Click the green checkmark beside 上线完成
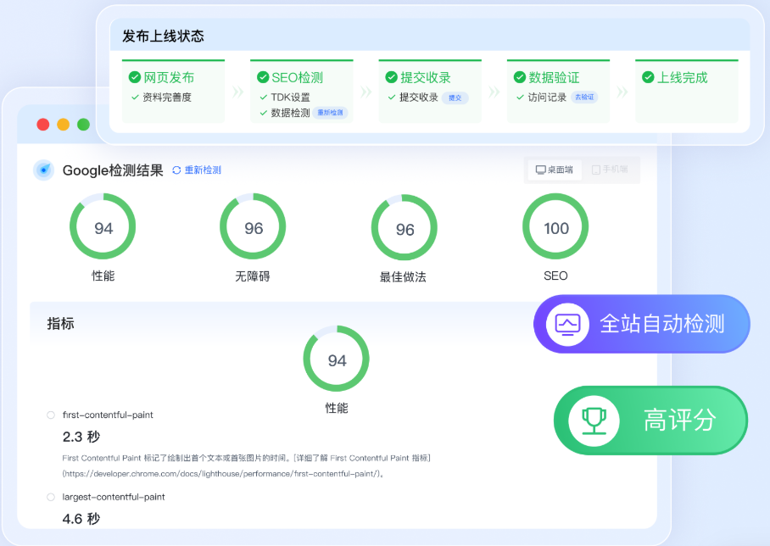Screen dimensions: 770x546 pyautogui.click(x=649, y=77)
